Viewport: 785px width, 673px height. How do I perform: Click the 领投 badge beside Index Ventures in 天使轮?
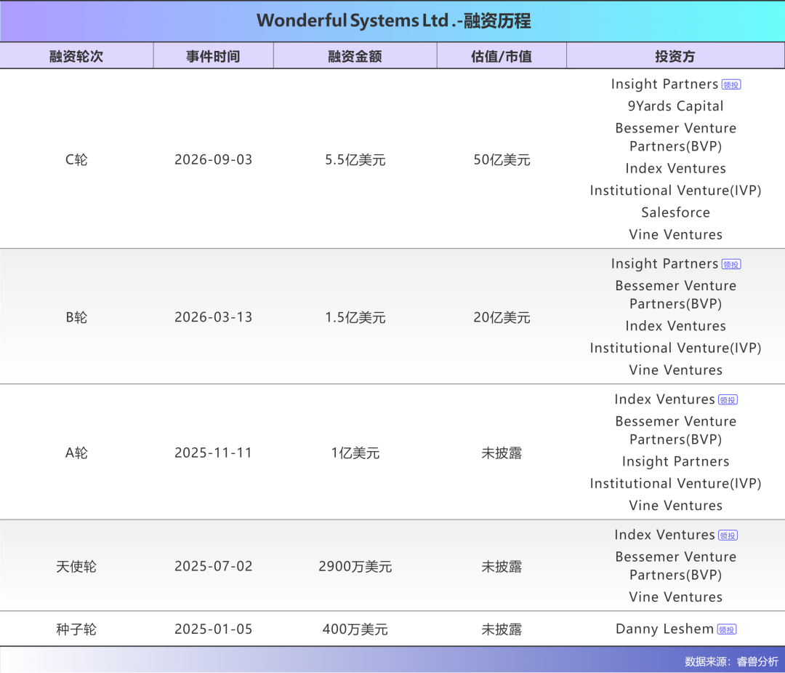click(728, 535)
